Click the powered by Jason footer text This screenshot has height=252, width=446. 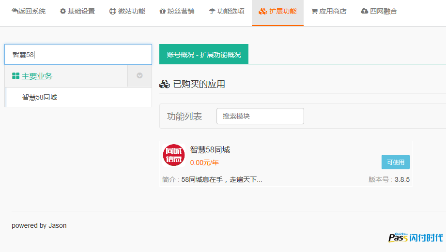click(39, 225)
